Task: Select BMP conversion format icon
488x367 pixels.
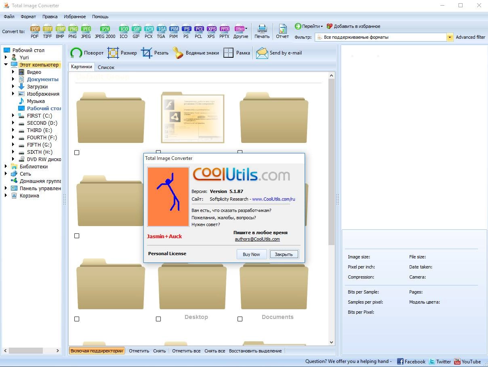Action: point(60,31)
